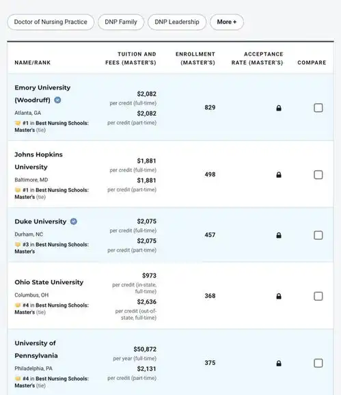Click the lock icon in Duke University row

pos(279,235)
